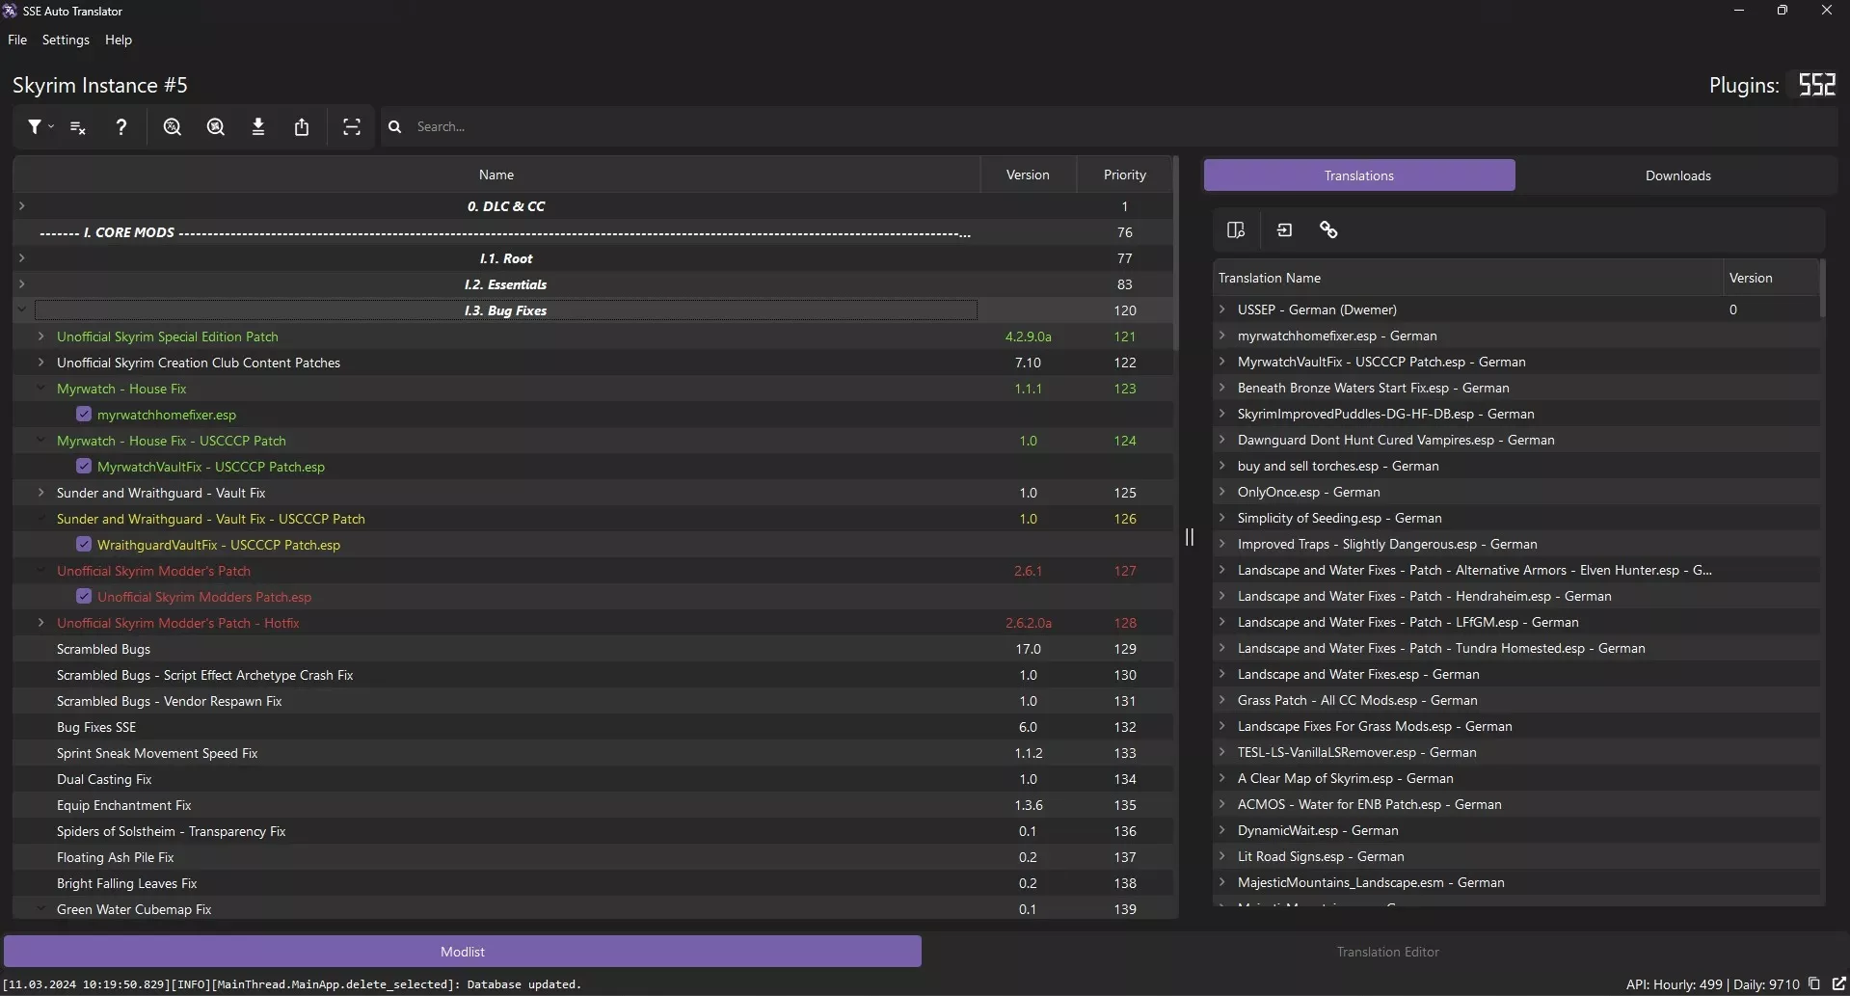Click the download translations icon in toolbar
Screen dimensions: 1850x996
[258, 126]
